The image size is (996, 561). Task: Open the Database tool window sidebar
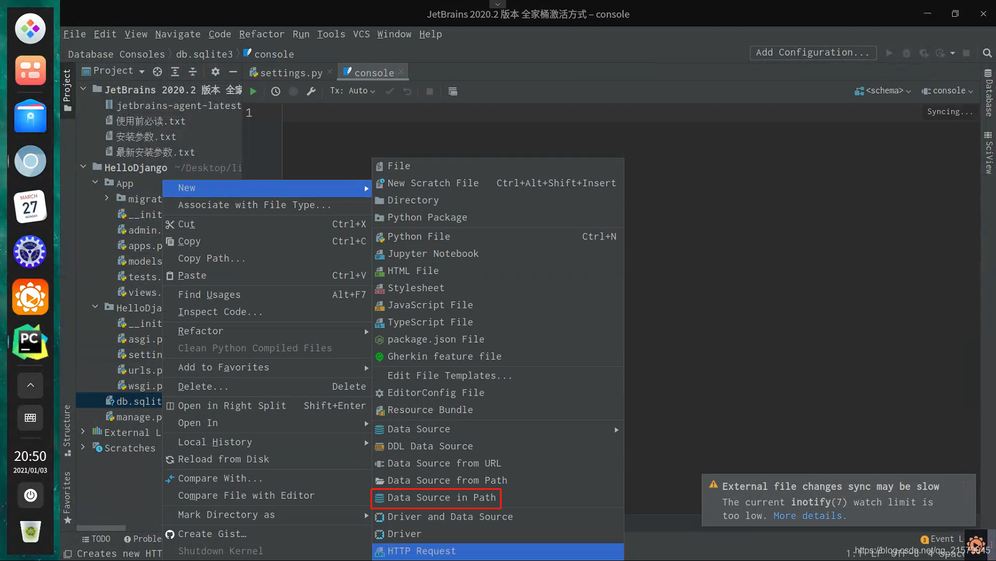[988, 93]
